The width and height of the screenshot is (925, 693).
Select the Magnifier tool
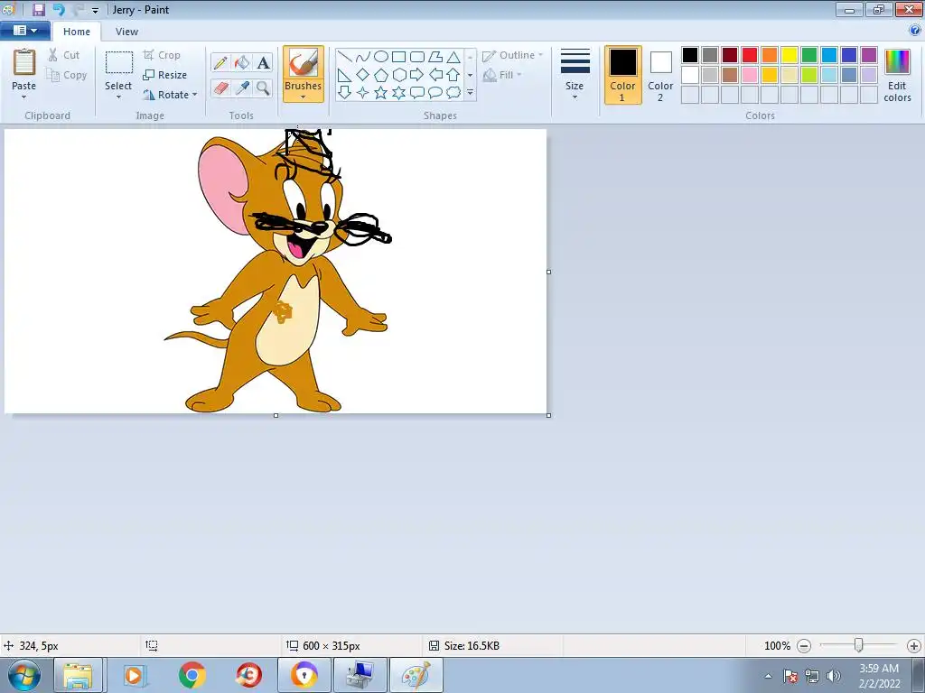coord(263,88)
